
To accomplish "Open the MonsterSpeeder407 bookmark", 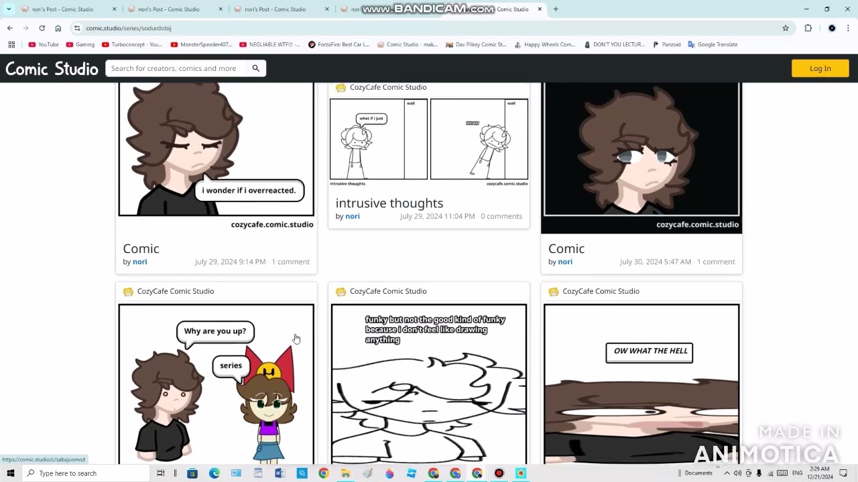I will point(202,44).
